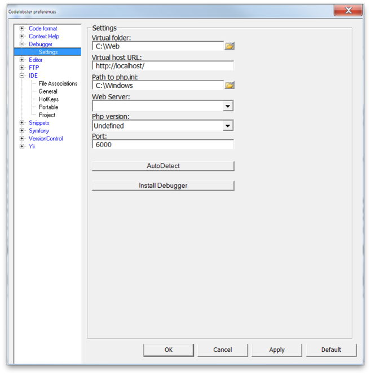Select Settings under Debugger
Screen dimensions: 371x375
point(48,52)
